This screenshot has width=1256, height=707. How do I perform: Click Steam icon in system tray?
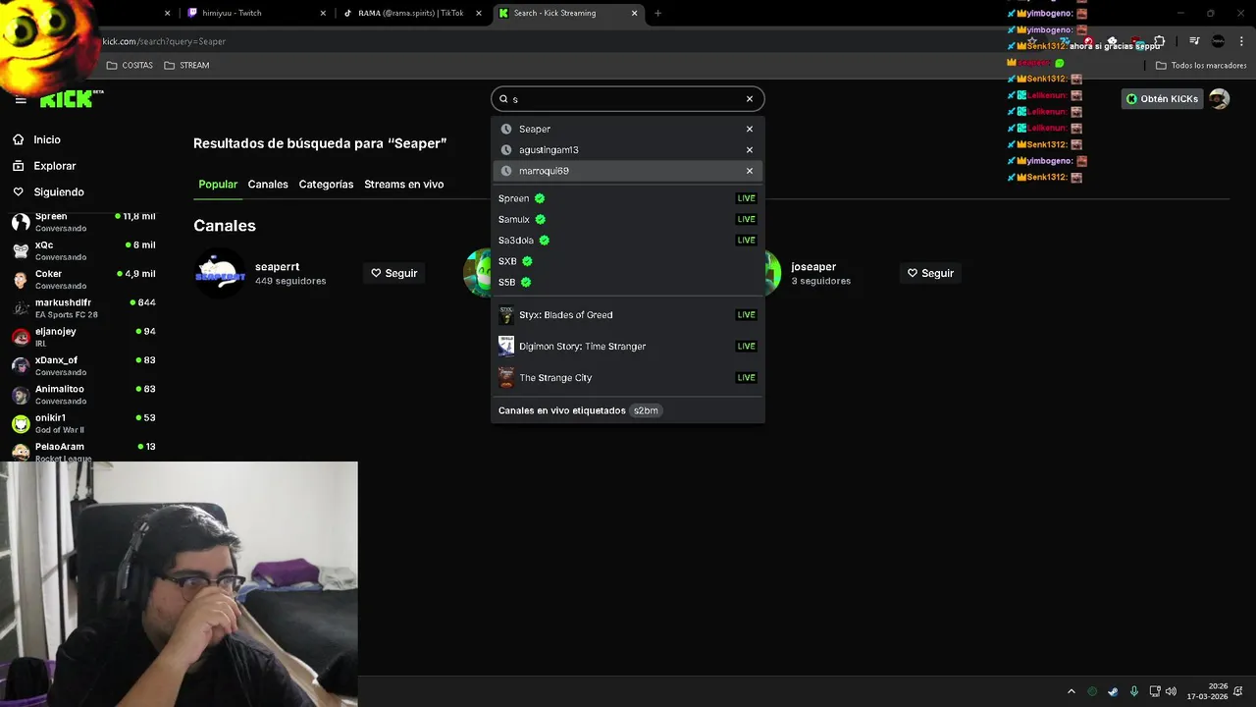click(x=1113, y=691)
